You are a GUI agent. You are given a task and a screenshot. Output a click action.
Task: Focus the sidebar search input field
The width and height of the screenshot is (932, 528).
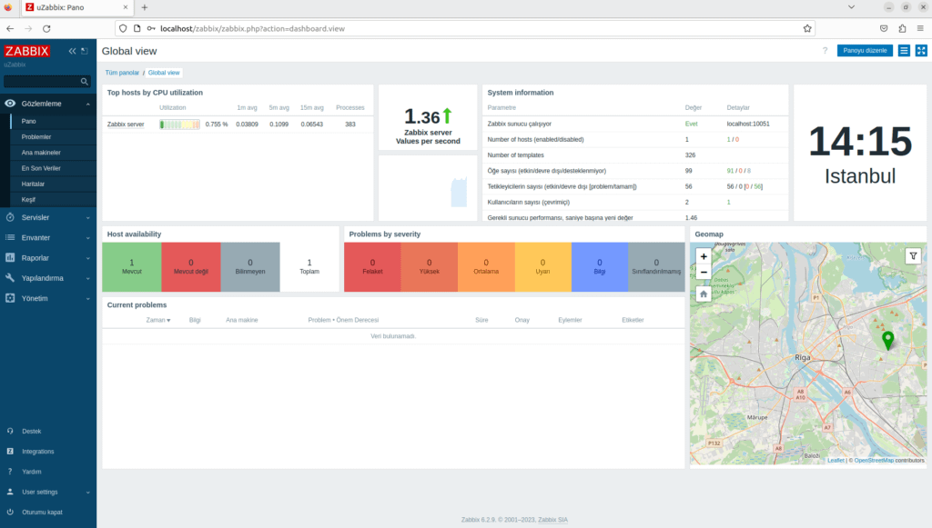[x=42, y=82]
